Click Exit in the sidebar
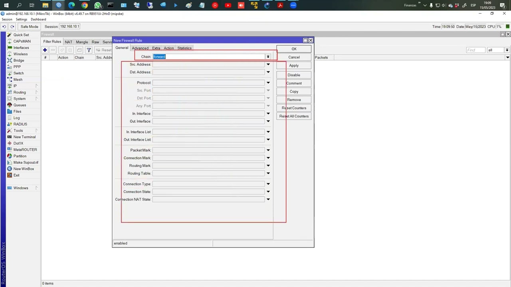The height and width of the screenshot is (287, 511). pyautogui.click(x=16, y=175)
